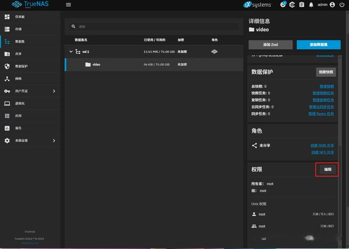This screenshot has height=249, width=349.
Task: Click the 编辑 permissions button
Action: (328, 169)
